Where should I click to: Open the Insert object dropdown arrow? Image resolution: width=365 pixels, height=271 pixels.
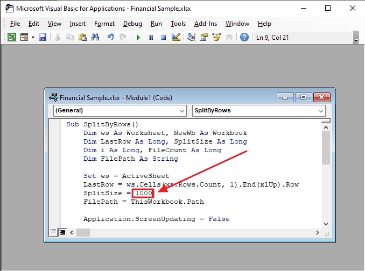(x=33, y=37)
